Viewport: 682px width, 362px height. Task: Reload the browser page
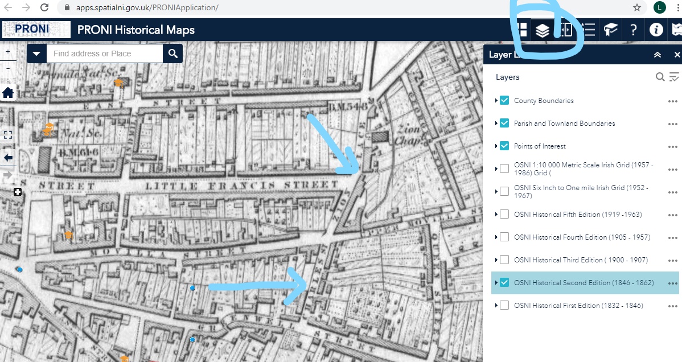[x=44, y=7]
